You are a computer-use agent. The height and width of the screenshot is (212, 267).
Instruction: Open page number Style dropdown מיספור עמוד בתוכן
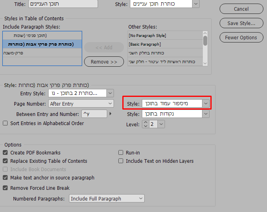[206, 104]
